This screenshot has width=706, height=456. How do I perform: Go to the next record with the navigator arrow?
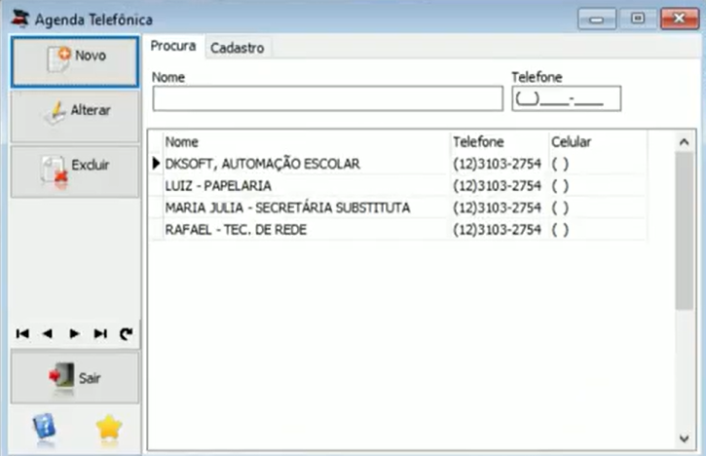click(x=74, y=334)
